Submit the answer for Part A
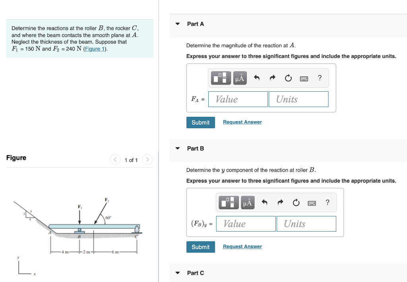Image resolution: width=407 pixels, height=282 pixels. (x=200, y=122)
